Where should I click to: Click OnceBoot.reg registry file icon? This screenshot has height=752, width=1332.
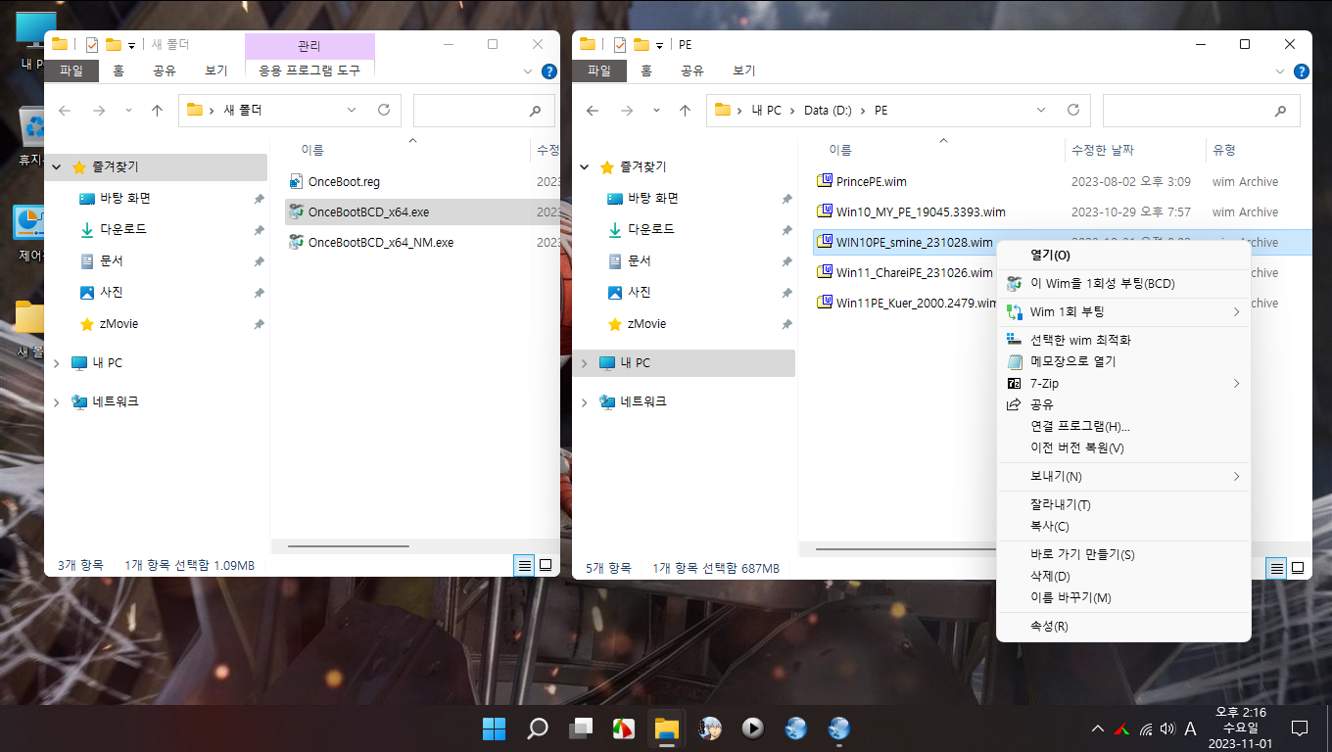coord(297,181)
